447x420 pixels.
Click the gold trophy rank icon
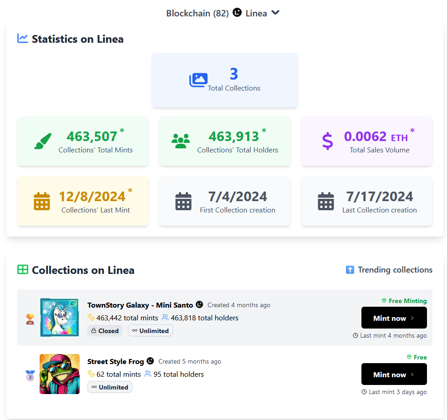point(30,319)
